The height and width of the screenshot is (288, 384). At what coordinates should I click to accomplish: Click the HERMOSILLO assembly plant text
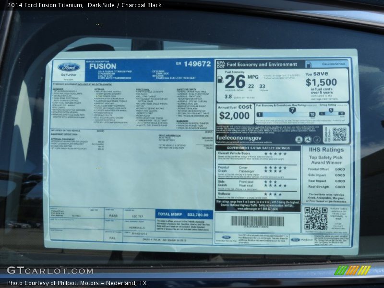pyautogui.click(x=137, y=228)
